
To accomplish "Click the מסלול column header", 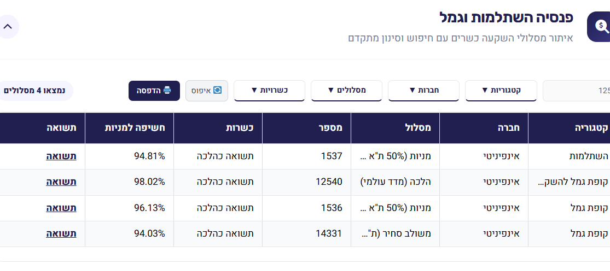I will click(420, 128).
